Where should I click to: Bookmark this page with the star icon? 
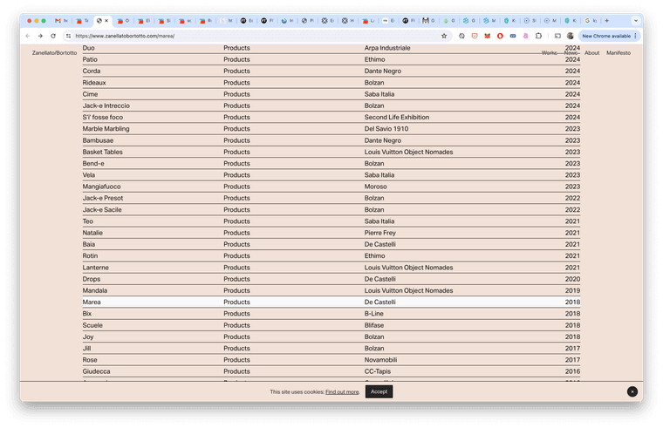[444, 36]
